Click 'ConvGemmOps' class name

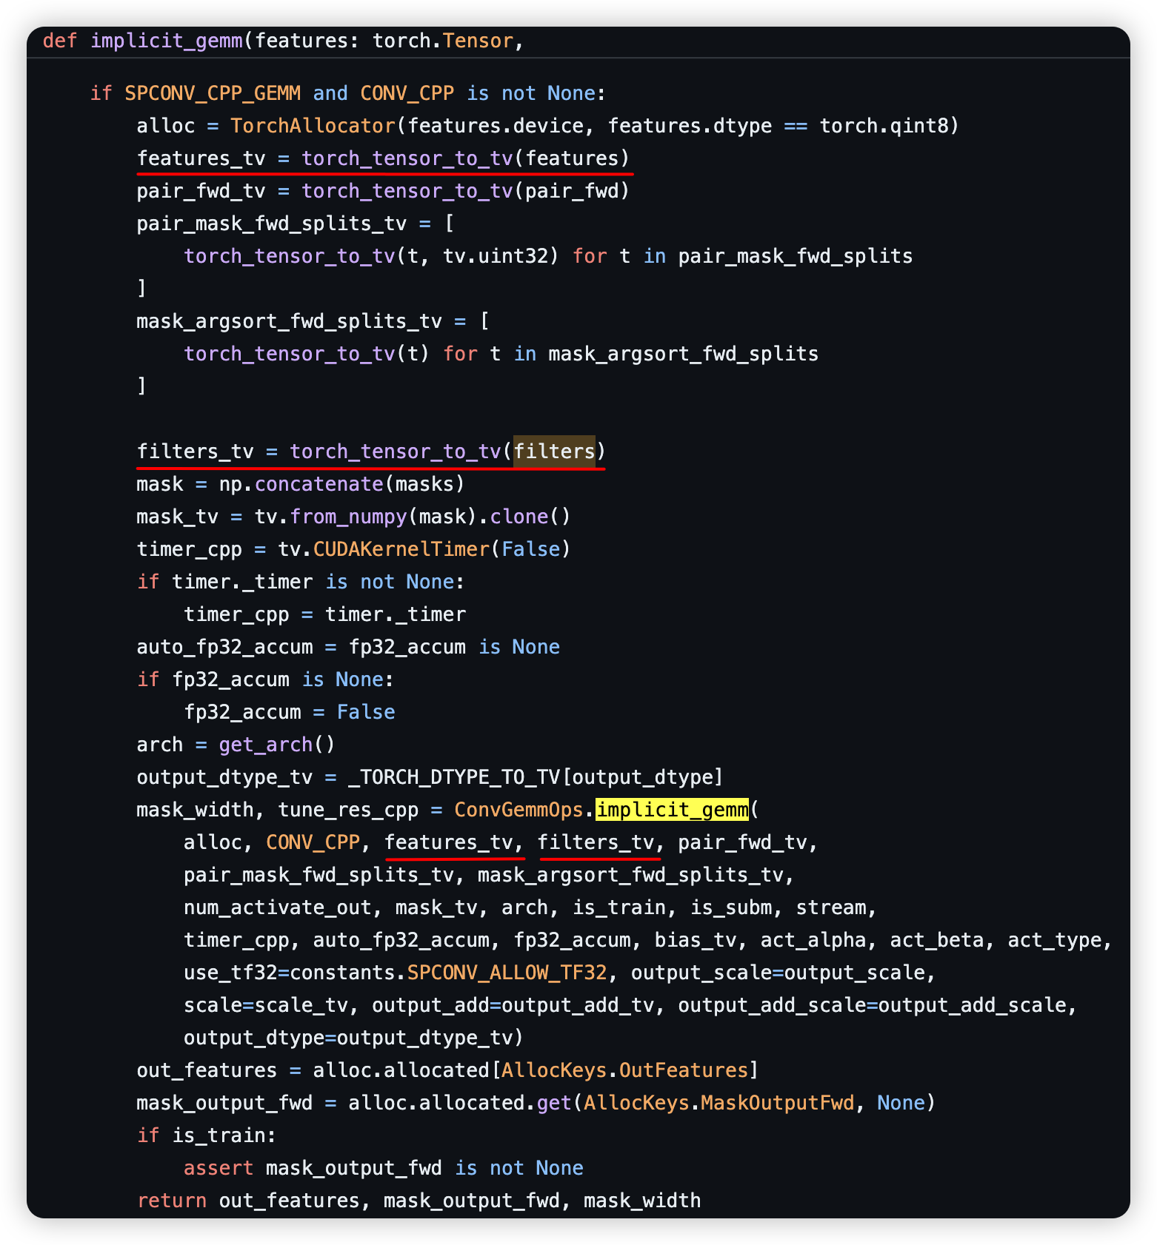tap(519, 810)
